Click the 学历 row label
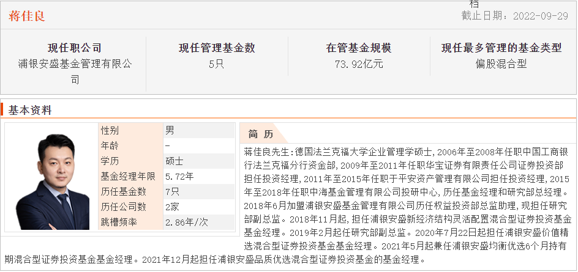 pos(110,161)
